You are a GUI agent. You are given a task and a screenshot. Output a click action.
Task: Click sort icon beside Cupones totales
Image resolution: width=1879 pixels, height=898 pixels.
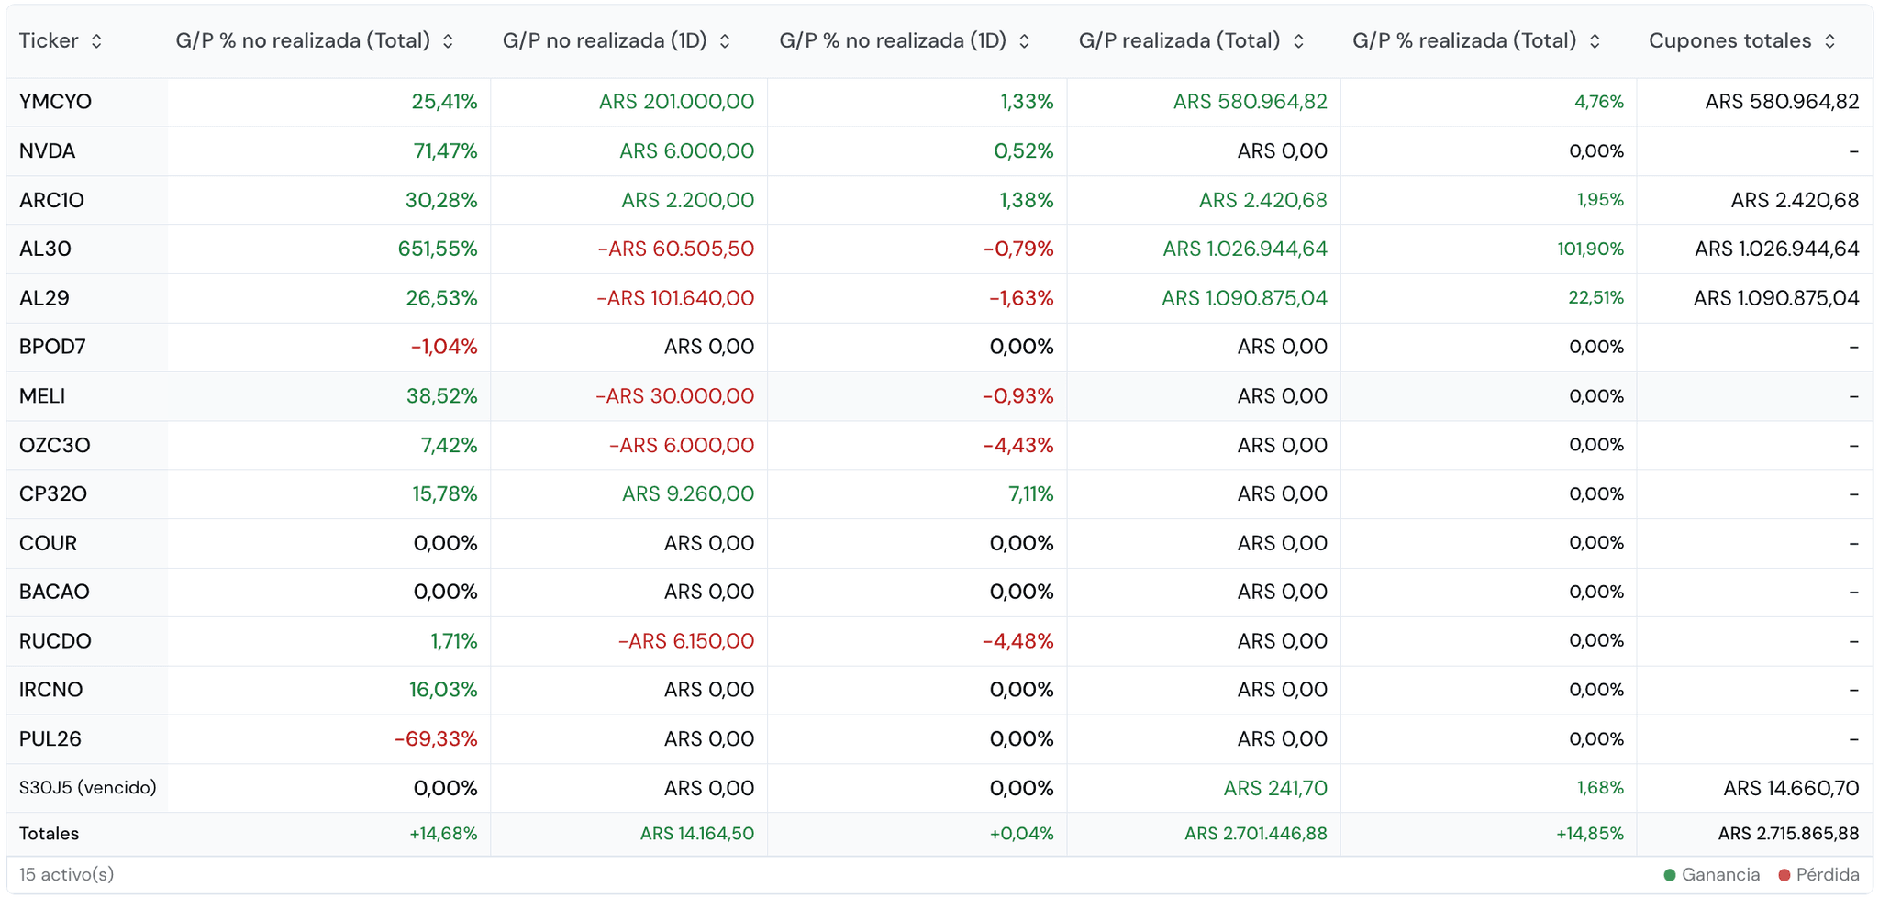pyautogui.click(x=1829, y=41)
